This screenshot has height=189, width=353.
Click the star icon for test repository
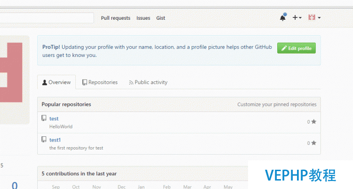[314, 121]
